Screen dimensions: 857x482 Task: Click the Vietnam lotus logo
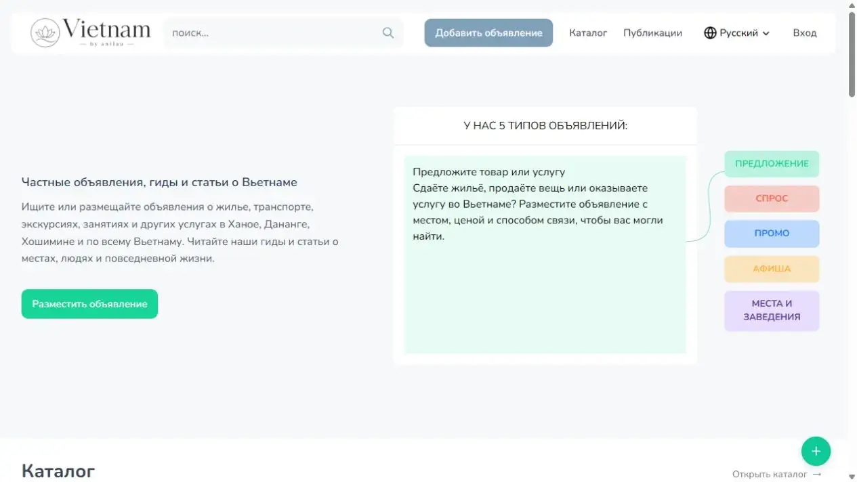click(x=90, y=32)
